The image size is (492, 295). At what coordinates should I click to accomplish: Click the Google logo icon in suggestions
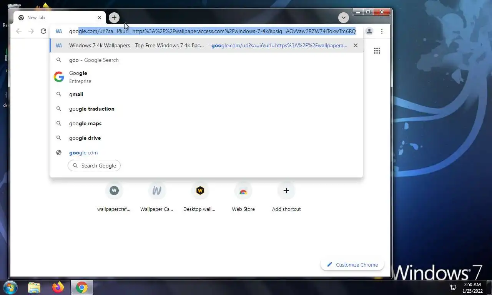click(59, 77)
